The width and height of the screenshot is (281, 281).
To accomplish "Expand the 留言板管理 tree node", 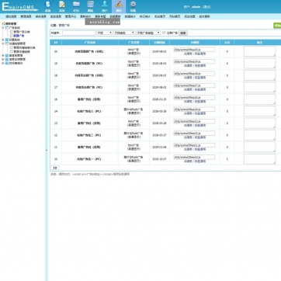I will coord(3,55).
